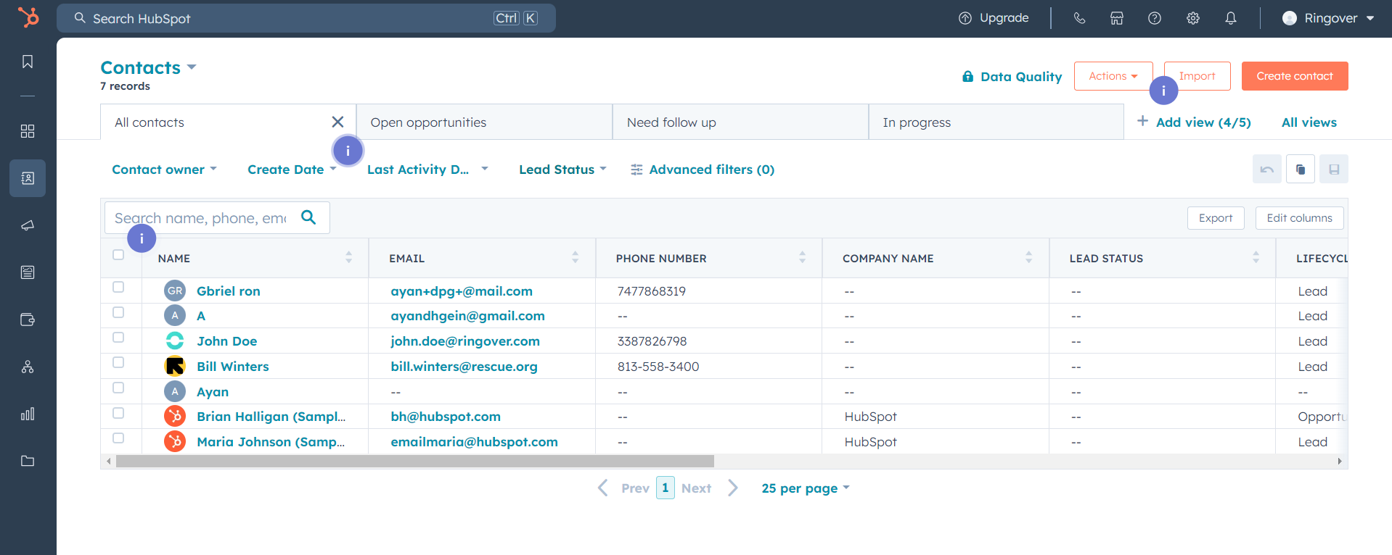The height and width of the screenshot is (555, 1392).
Task: Click the scrollbar right arrow
Action: pyautogui.click(x=1340, y=461)
